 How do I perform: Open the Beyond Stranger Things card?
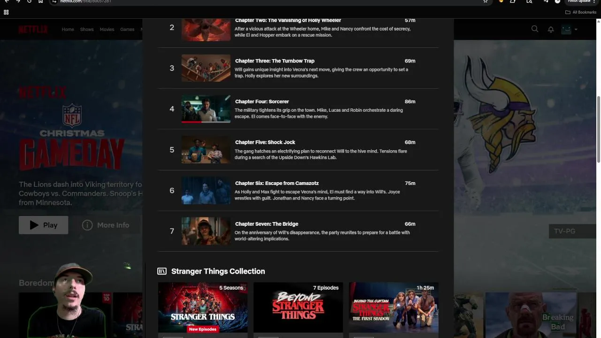pos(298,307)
